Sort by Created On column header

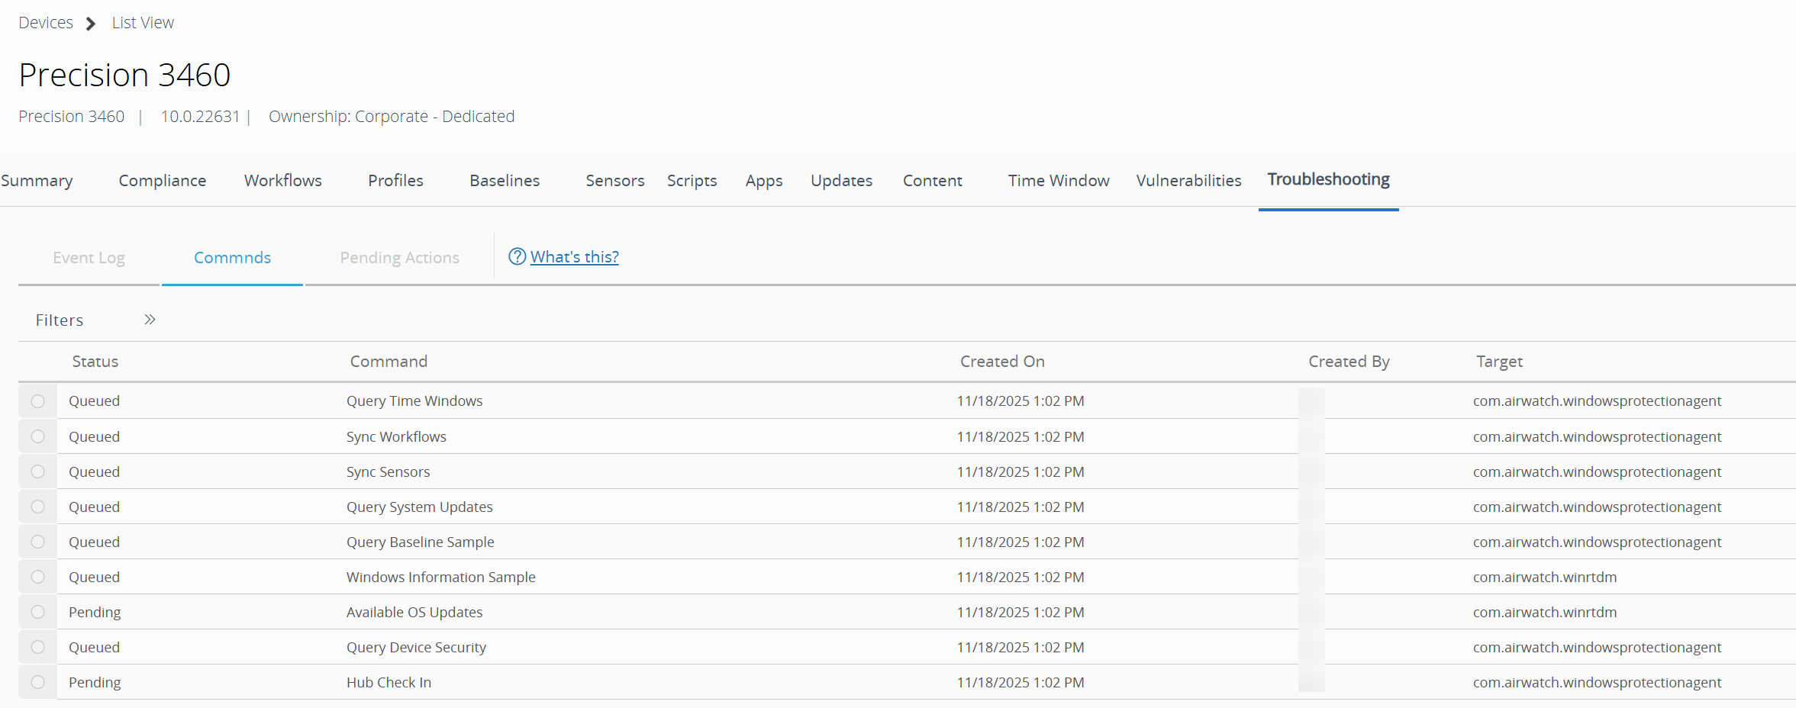(x=1001, y=362)
